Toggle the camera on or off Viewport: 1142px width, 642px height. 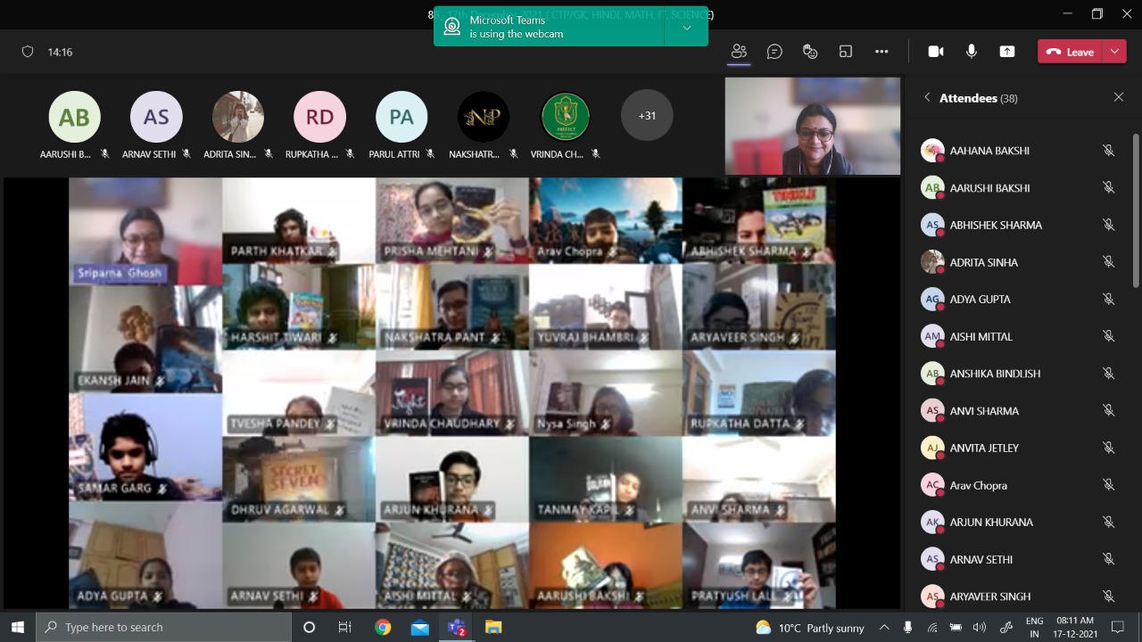[x=936, y=52]
